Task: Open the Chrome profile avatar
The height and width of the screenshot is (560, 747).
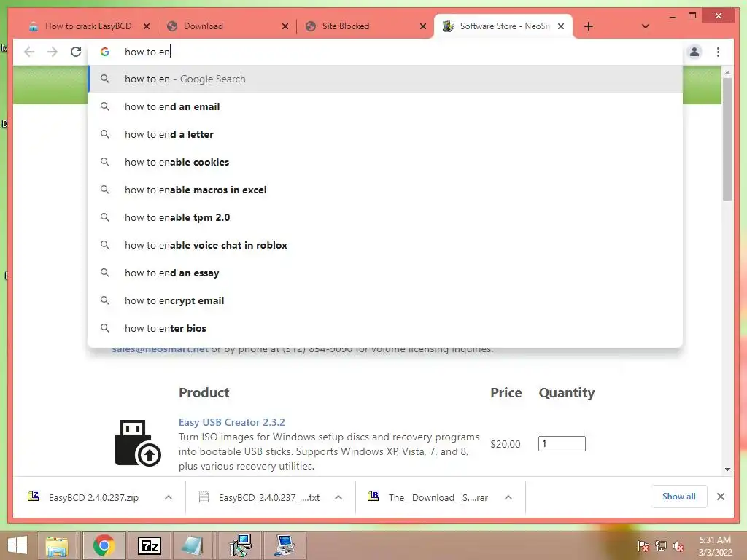Action: 694,52
